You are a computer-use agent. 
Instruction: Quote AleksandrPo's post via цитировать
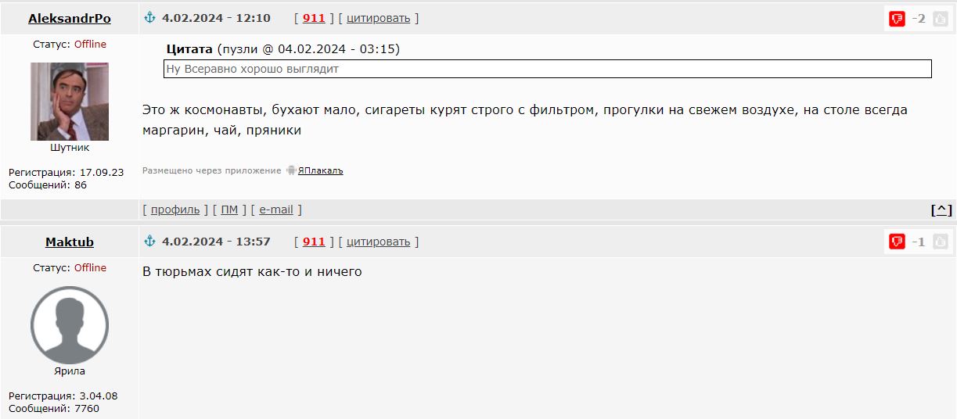pyautogui.click(x=378, y=18)
